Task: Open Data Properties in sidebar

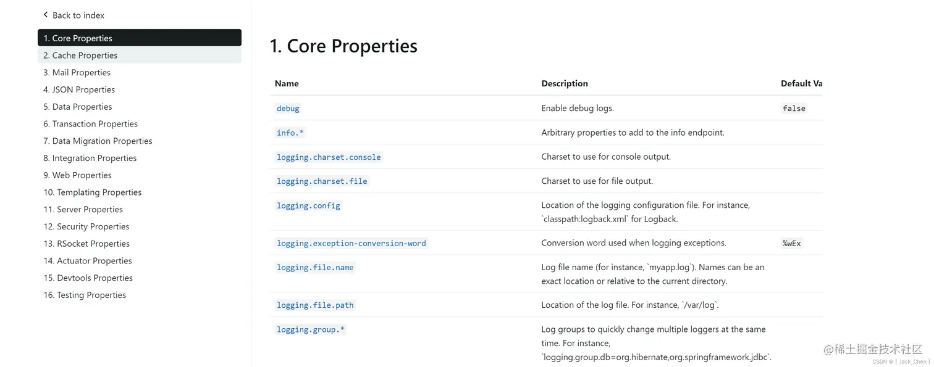Action: pyautogui.click(x=78, y=107)
